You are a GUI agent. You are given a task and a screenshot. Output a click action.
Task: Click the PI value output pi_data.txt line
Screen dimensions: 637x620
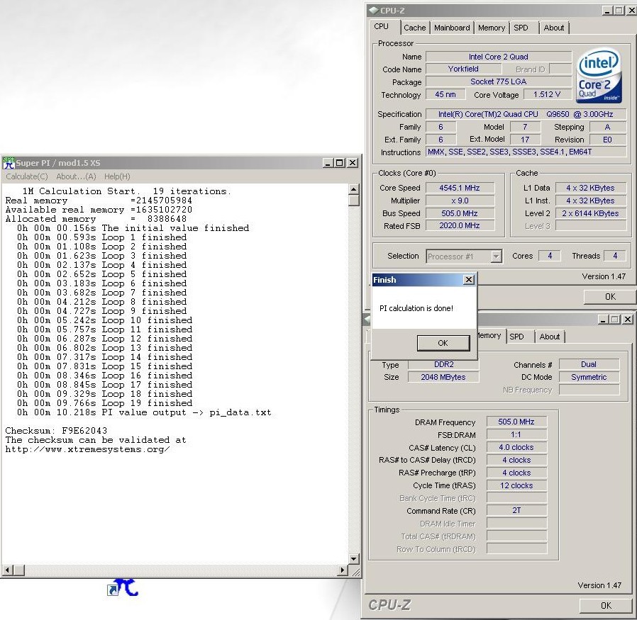pos(144,412)
